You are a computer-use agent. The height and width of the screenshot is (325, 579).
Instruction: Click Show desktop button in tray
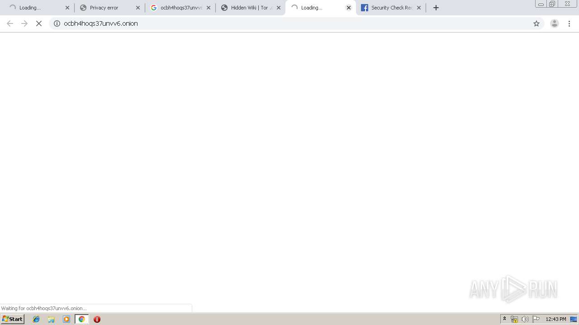click(x=574, y=319)
